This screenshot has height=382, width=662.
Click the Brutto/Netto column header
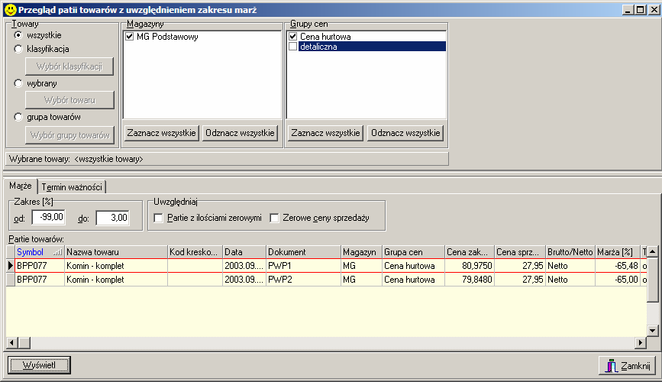tap(570, 252)
